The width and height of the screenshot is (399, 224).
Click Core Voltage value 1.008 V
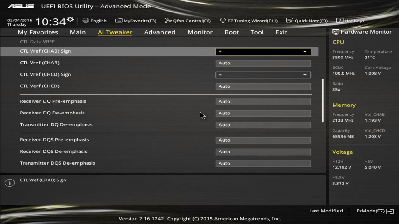click(373, 73)
